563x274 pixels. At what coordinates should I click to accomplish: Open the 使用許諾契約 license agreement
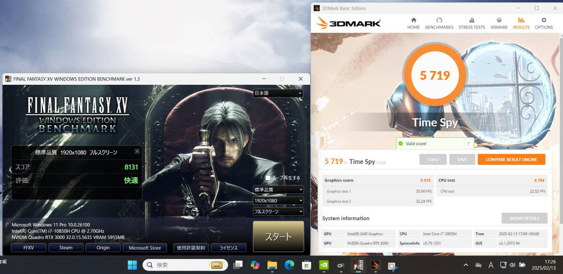(x=190, y=248)
